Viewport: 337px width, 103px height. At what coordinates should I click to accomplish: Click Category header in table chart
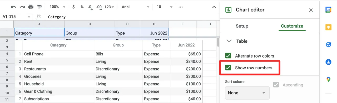(x=58, y=45)
